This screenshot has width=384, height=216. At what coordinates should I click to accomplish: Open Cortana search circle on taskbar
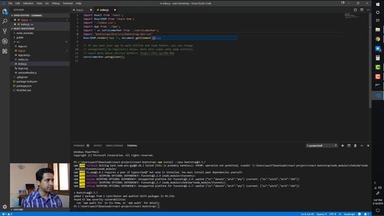377,12
